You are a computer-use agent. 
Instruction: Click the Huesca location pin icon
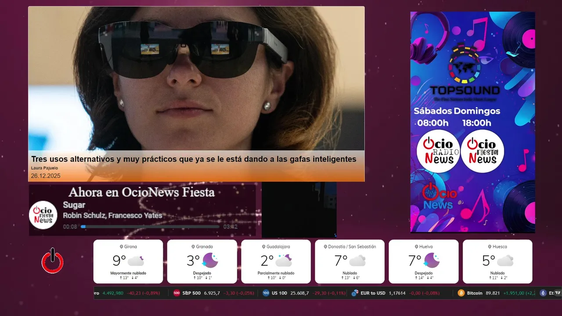click(490, 247)
